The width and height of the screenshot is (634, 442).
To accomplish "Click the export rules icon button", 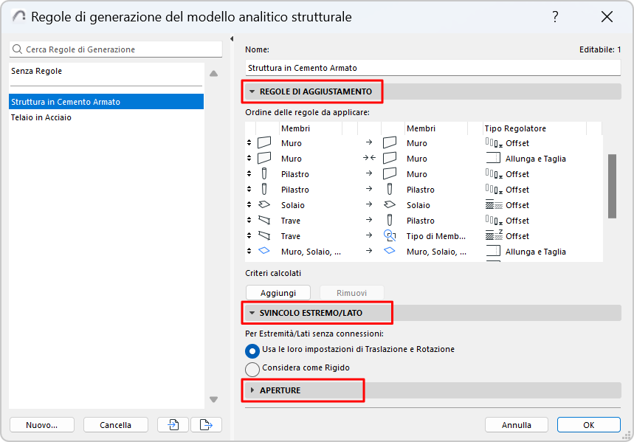I will click(x=206, y=424).
